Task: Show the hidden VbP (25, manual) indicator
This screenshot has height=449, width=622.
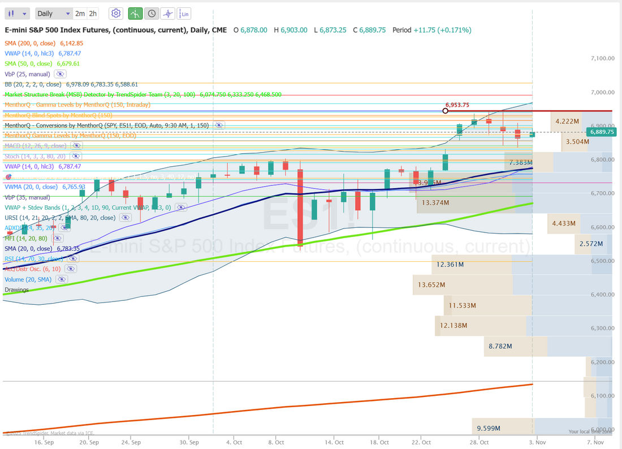Action: [x=60, y=74]
